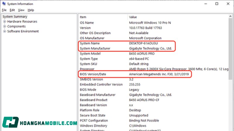Click the vertical scrollbar thumb

[230, 49]
